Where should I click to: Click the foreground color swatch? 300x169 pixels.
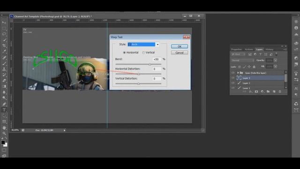pyautogui.click(x=3, y=143)
